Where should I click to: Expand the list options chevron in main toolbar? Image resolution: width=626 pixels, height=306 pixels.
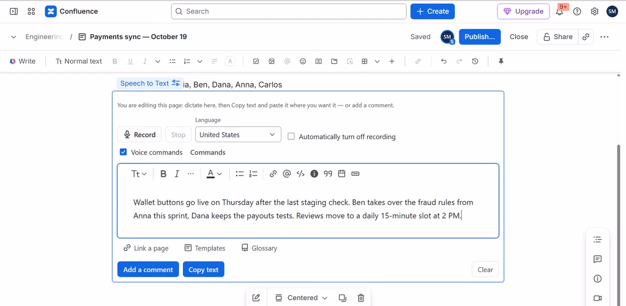click(x=200, y=61)
